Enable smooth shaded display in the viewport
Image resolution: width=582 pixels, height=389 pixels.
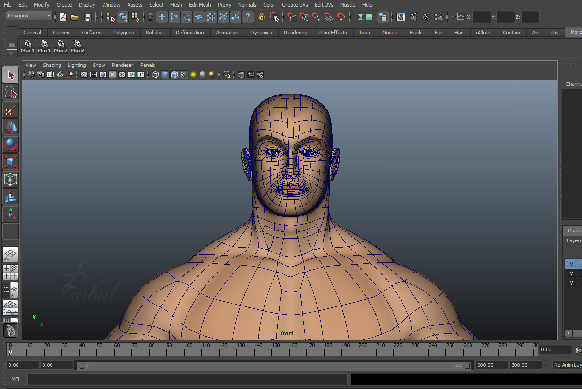click(165, 74)
